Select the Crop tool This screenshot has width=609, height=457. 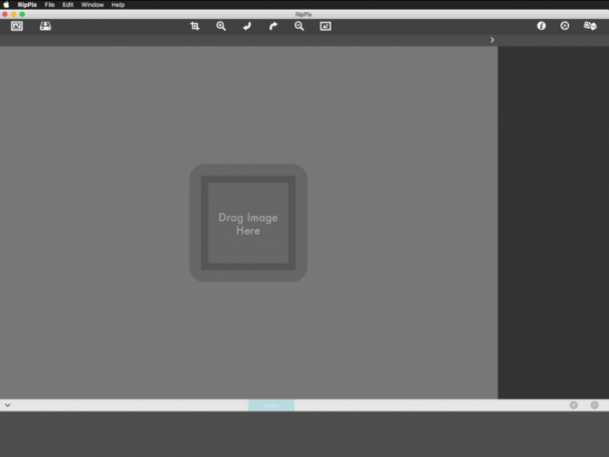[x=195, y=26]
